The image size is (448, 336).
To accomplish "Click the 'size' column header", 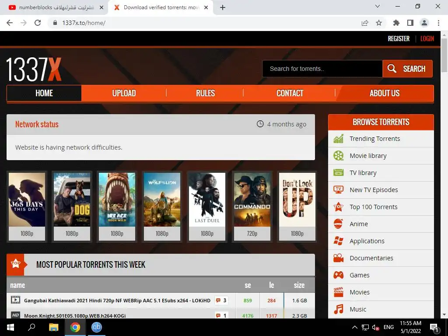I will 299,285.
